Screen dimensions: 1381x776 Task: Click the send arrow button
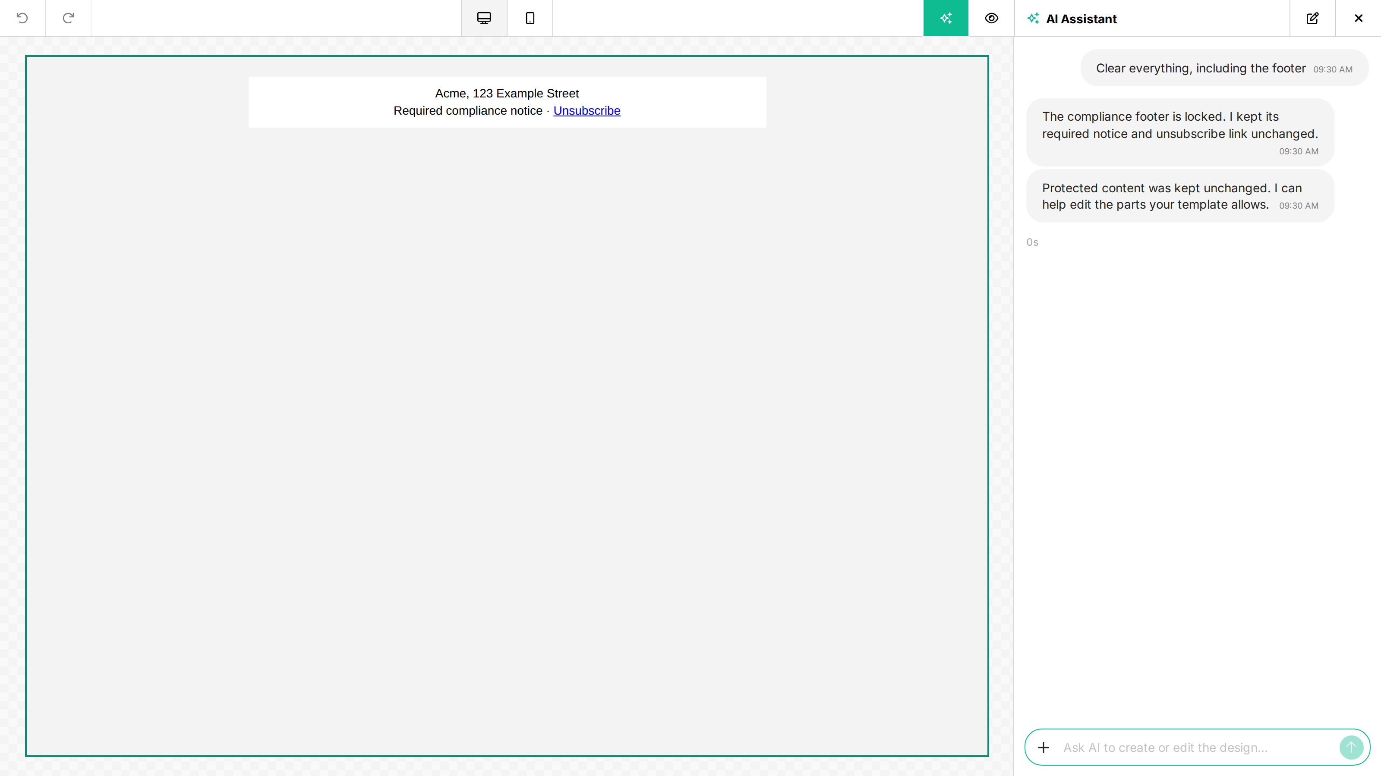tap(1351, 747)
